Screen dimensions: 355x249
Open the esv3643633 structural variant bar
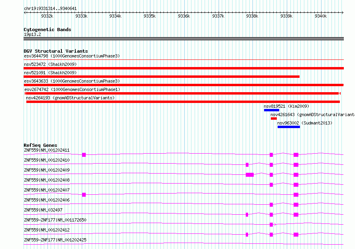(183, 85)
